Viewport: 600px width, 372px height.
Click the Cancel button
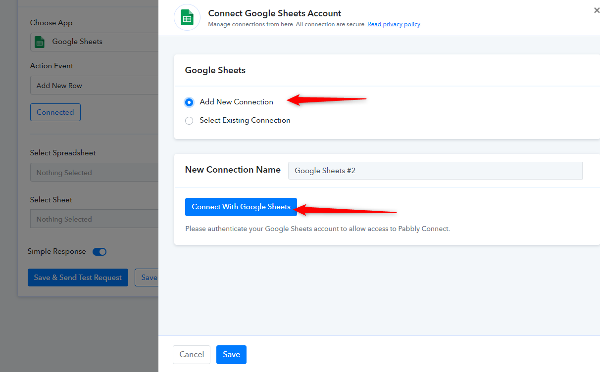click(192, 354)
